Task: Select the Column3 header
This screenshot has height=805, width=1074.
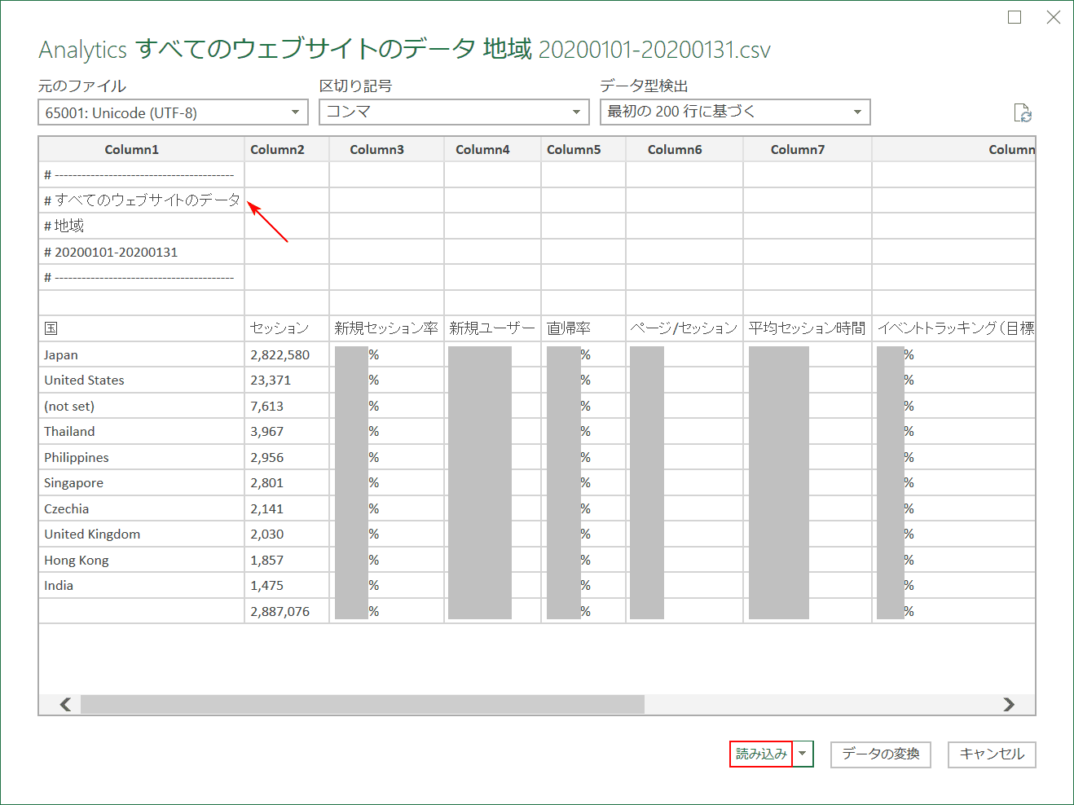Action: point(386,149)
